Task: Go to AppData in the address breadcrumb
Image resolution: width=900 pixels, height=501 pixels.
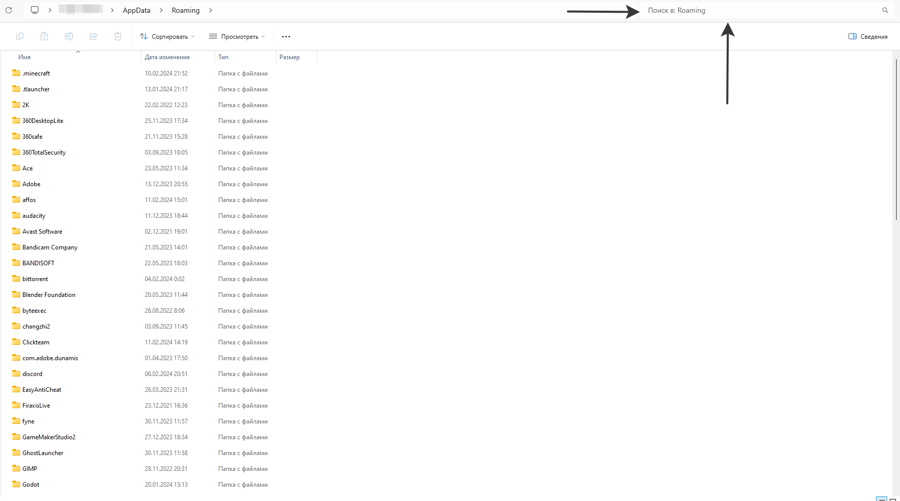Action: (137, 10)
